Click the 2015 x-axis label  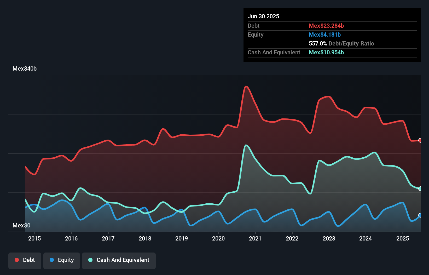[x=34, y=238]
